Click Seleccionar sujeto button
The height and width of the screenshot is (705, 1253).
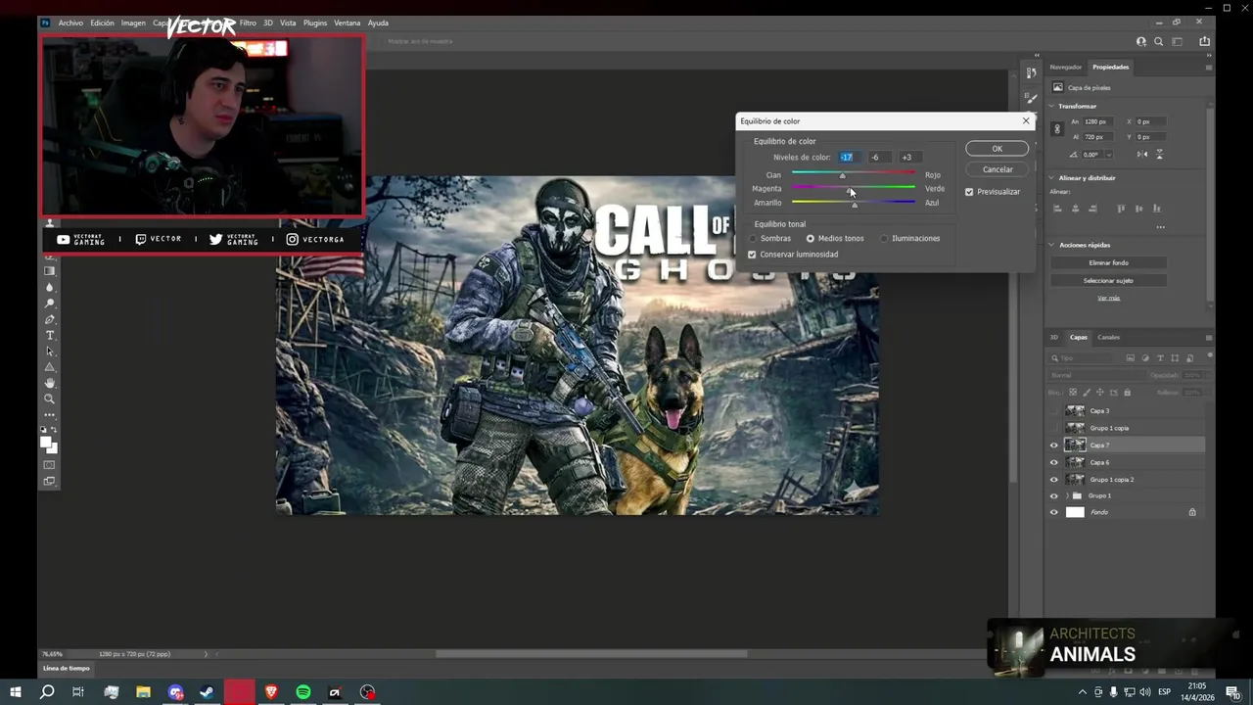(x=1109, y=281)
